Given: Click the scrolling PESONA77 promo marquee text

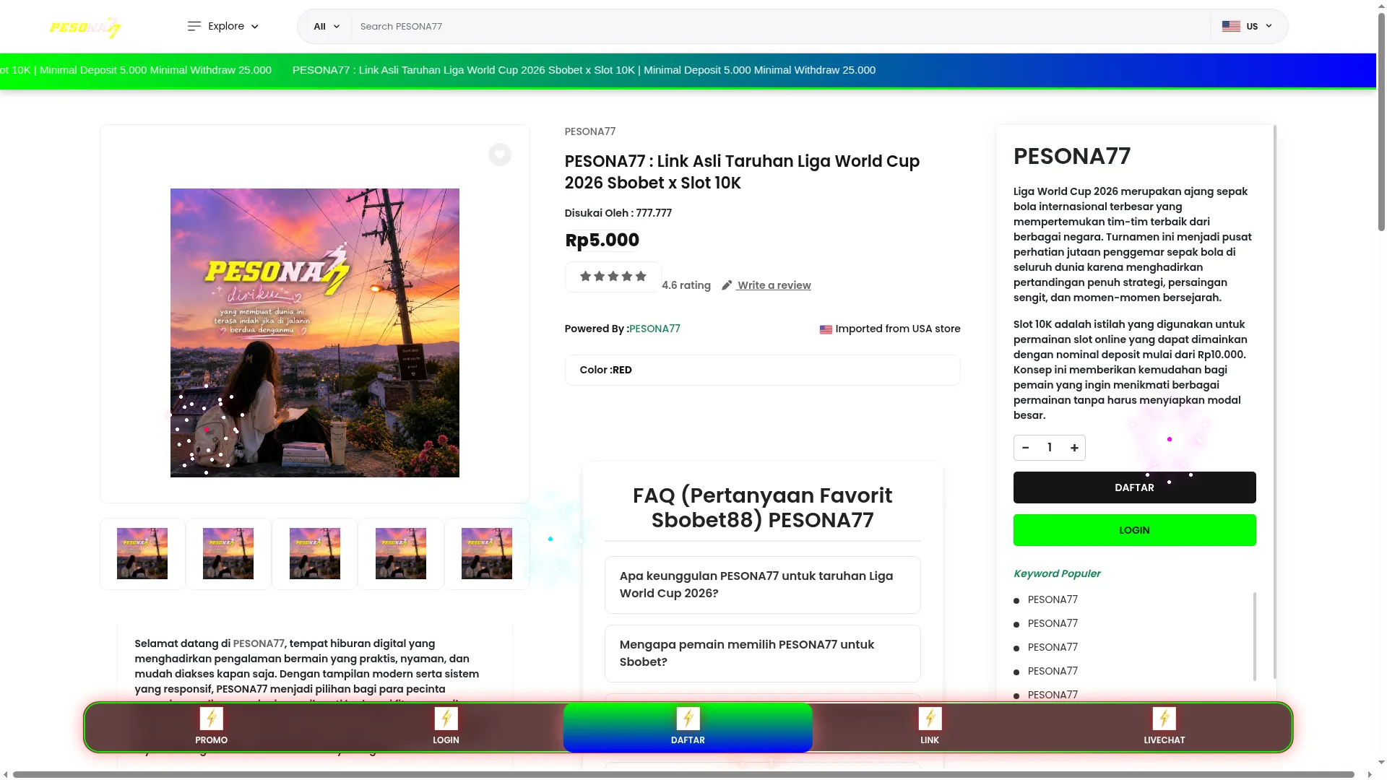Looking at the screenshot, I should pyautogui.click(x=584, y=70).
